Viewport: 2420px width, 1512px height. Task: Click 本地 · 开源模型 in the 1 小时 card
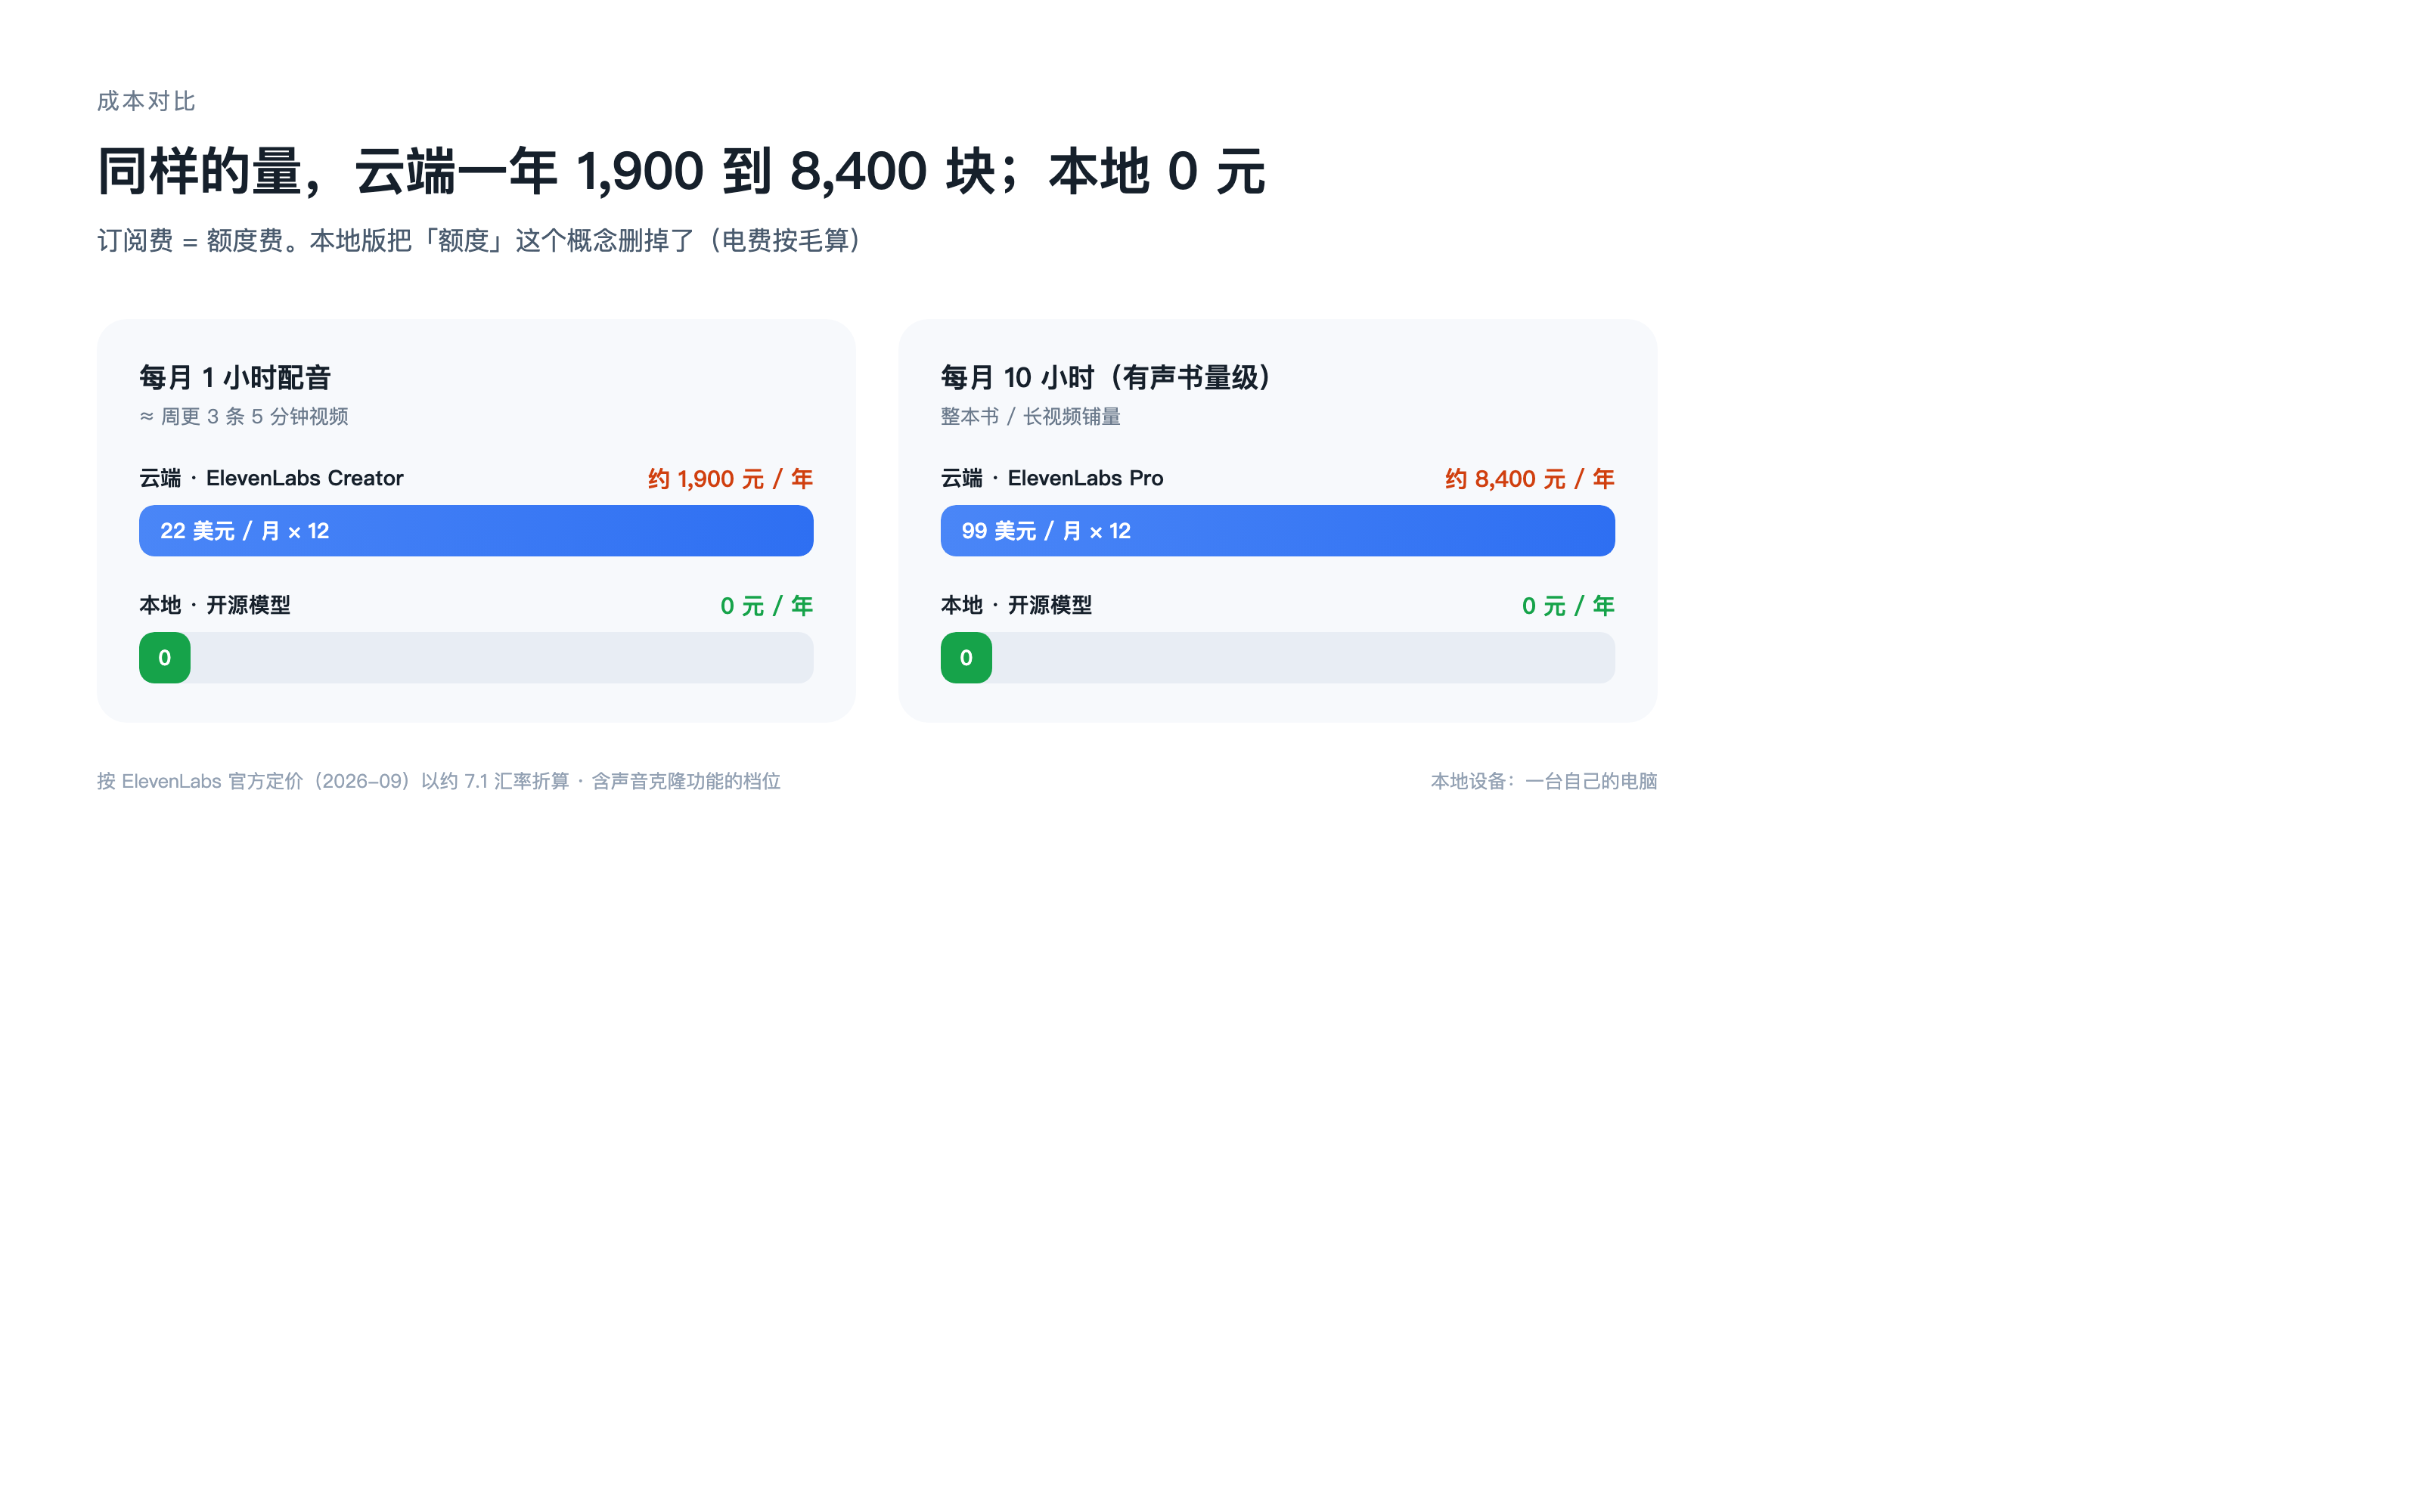(x=215, y=605)
